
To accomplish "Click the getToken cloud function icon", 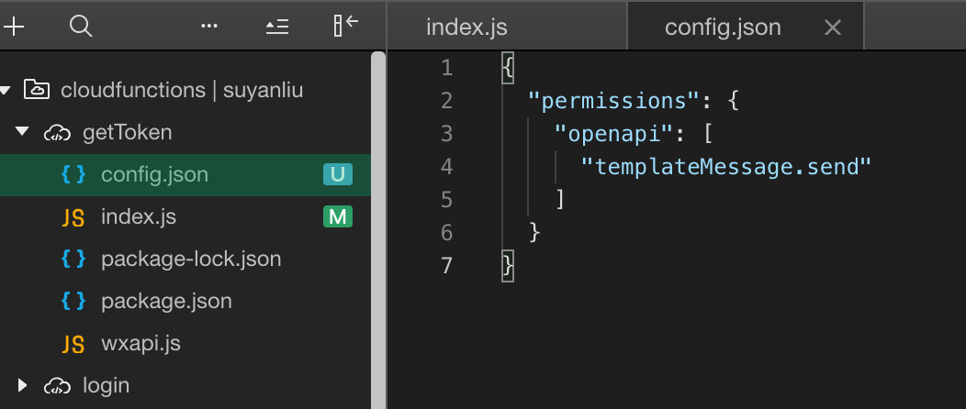I will pyautogui.click(x=57, y=133).
